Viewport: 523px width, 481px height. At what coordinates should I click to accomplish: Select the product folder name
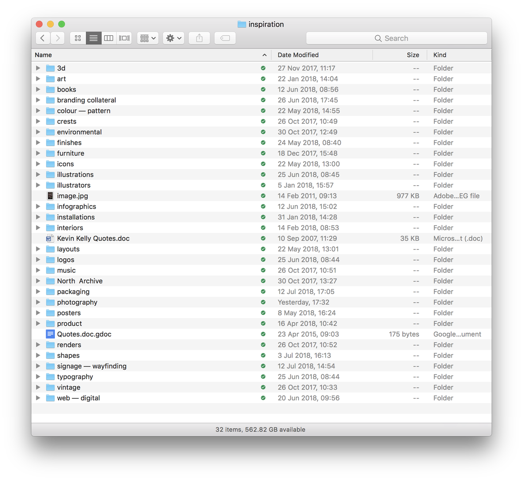point(69,324)
